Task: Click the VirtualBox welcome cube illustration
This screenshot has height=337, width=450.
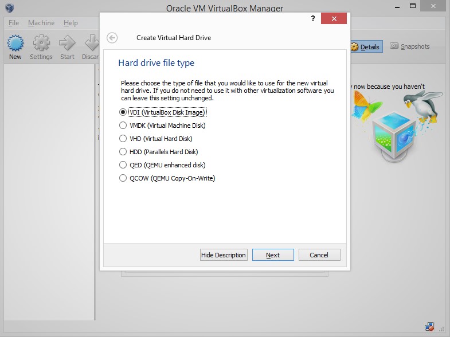Action: 396,126
